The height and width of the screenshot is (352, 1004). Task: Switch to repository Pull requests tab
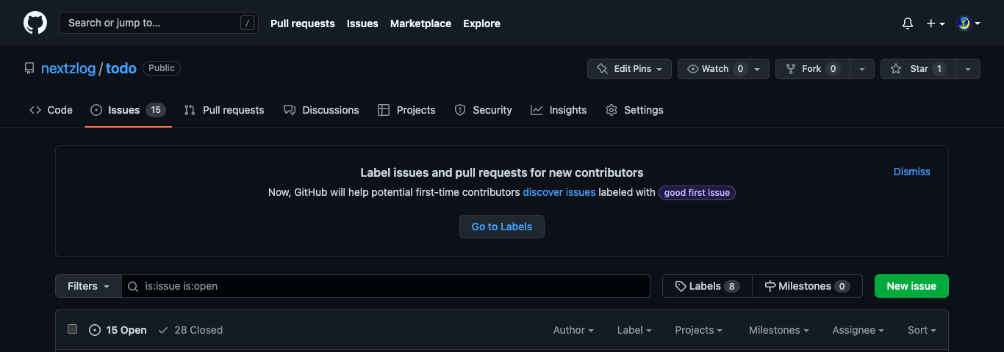pyautogui.click(x=224, y=110)
